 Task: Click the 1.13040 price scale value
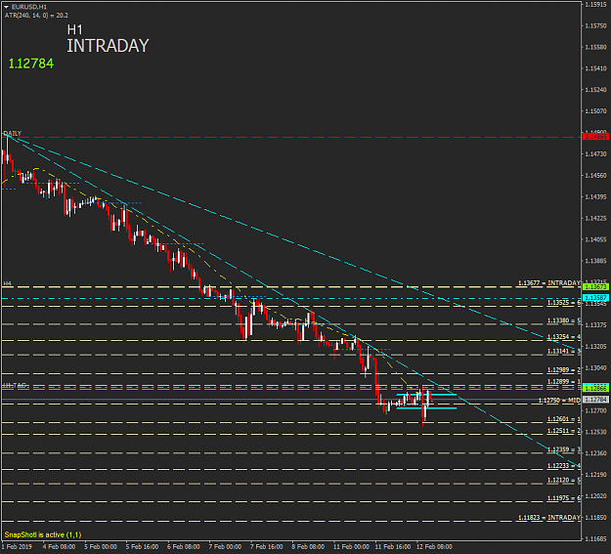coord(595,367)
